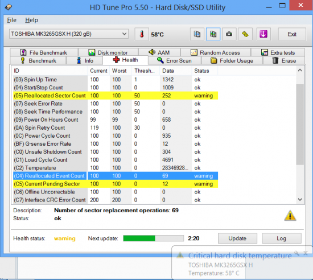Image resolution: width=313 pixels, height=280 pixels.
Task: Click the purple download arrow icon
Action: point(263,34)
